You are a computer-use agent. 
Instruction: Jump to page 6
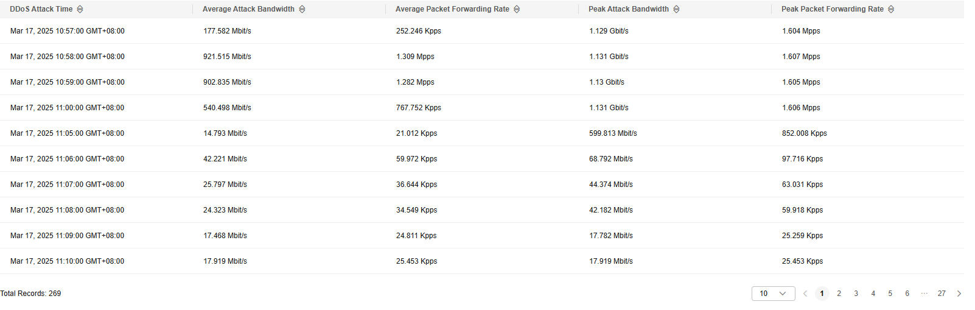[x=907, y=294]
